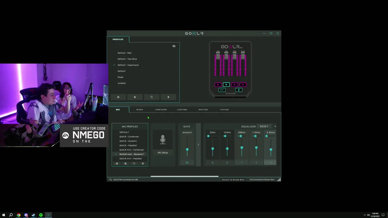Open Google Chrome from the taskbar
The width and height of the screenshot is (388, 218).
point(18,215)
